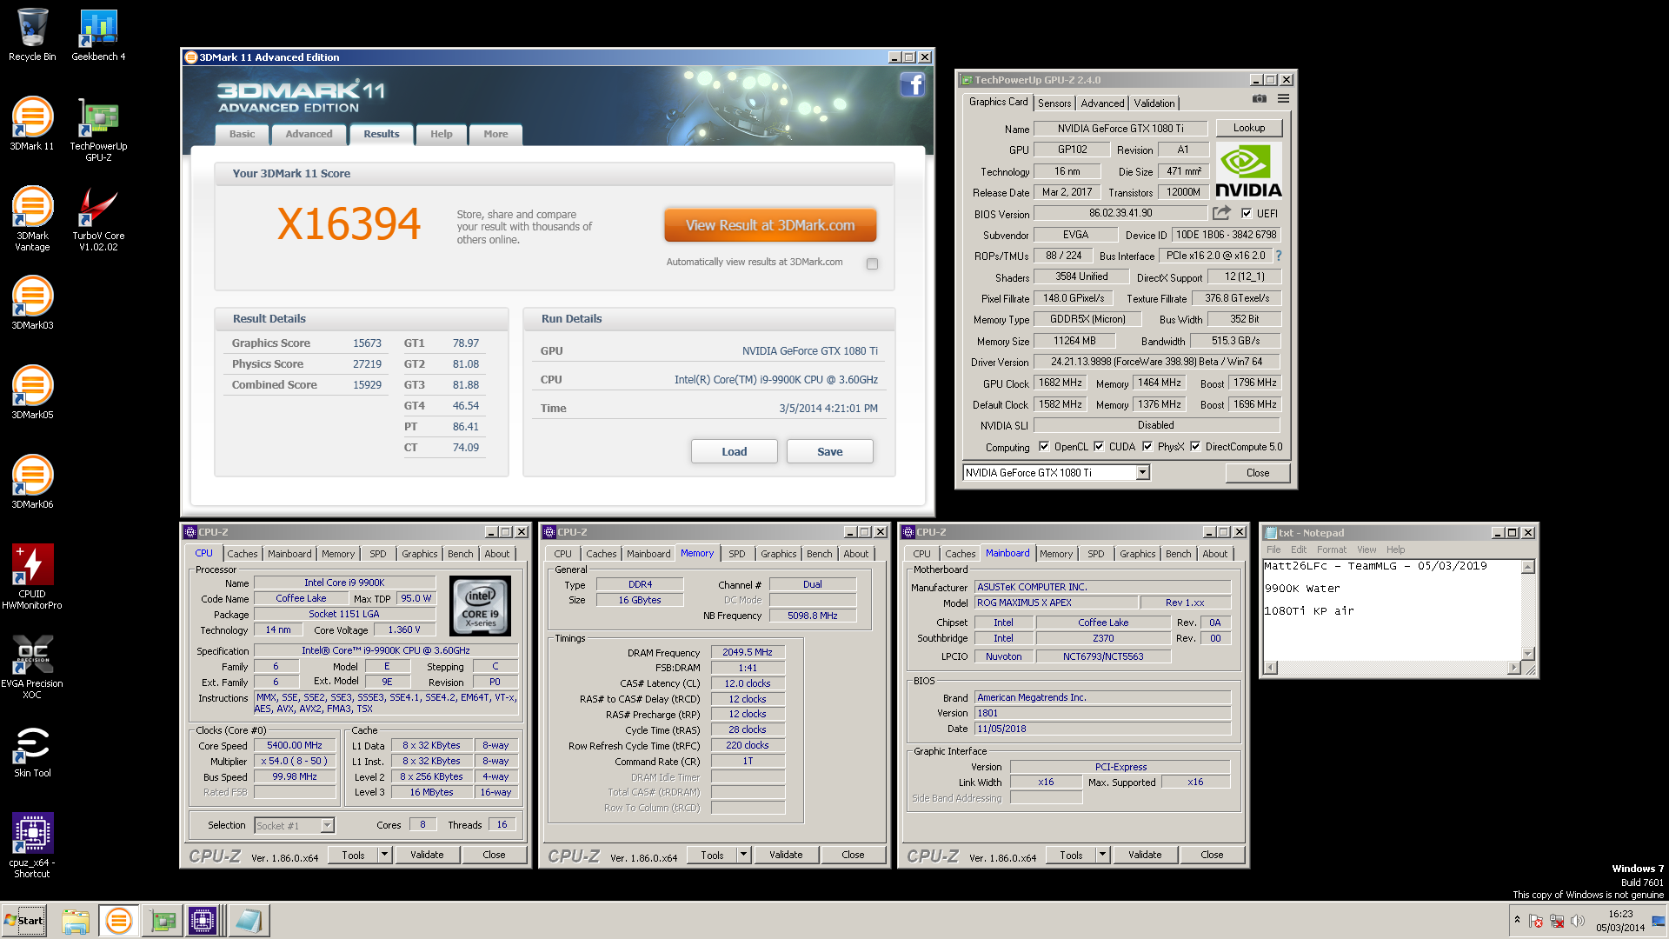Open GPU-Z hamburger menu icon
This screenshot has width=1669, height=939.
(x=1283, y=99)
